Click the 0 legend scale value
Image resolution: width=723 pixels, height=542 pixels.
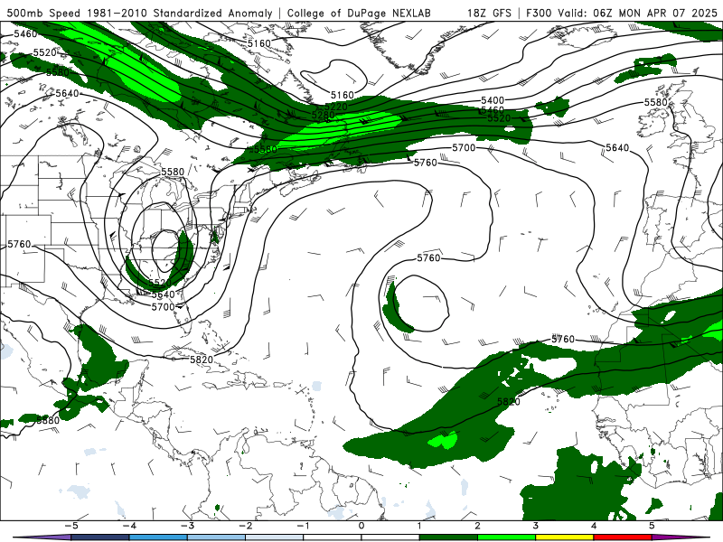[361, 526]
